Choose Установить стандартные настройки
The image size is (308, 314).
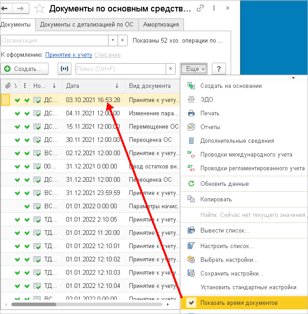point(244,287)
